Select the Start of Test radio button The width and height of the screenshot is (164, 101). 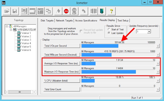click(x=109, y=29)
